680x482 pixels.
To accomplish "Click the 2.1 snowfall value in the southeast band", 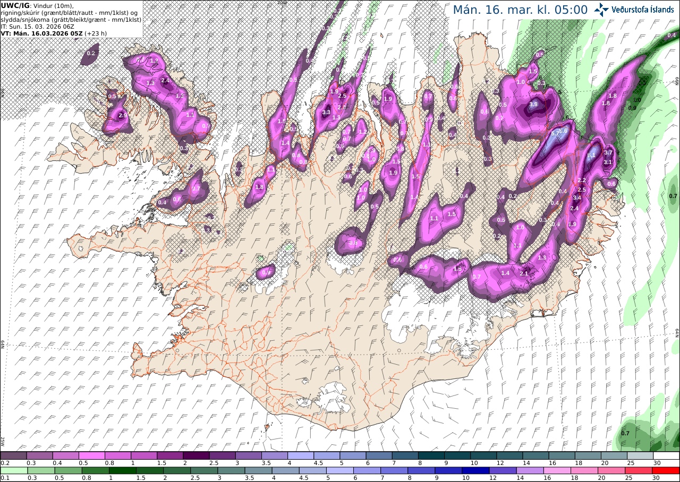I will click(524, 273).
